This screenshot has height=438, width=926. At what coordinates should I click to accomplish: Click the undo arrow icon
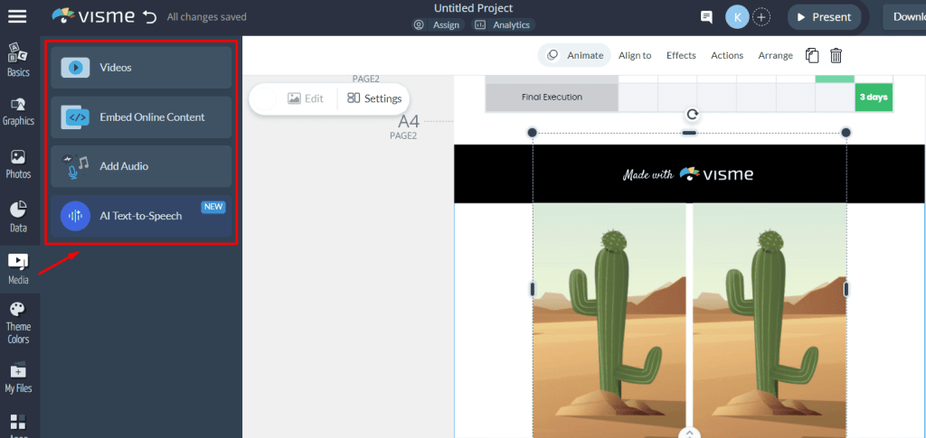pos(149,16)
